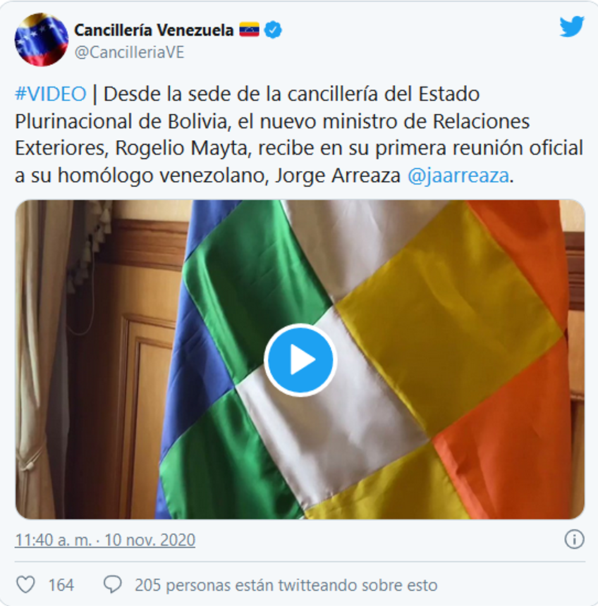Click the "10 nov. 2020" date text
The image size is (598, 606).
(149, 540)
